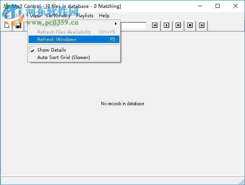Start playback with the play button
Screen dimensions: 245x185
click(166, 25)
